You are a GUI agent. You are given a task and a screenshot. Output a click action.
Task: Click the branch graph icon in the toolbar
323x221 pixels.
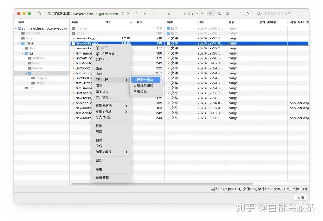[248, 13]
